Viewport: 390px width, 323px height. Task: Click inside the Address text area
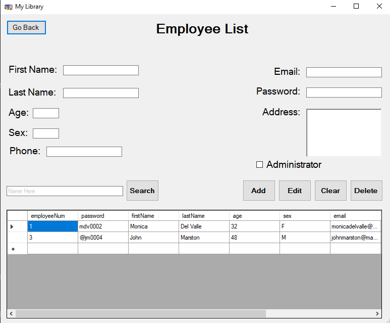pyautogui.click(x=344, y=133)
